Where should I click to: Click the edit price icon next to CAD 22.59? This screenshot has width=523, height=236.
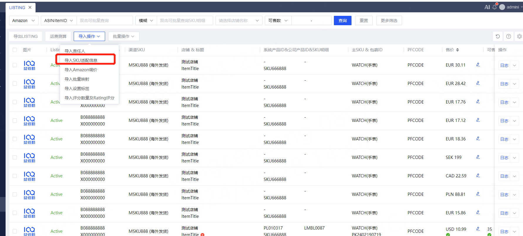pyautogui.click(x=478, y=176)
